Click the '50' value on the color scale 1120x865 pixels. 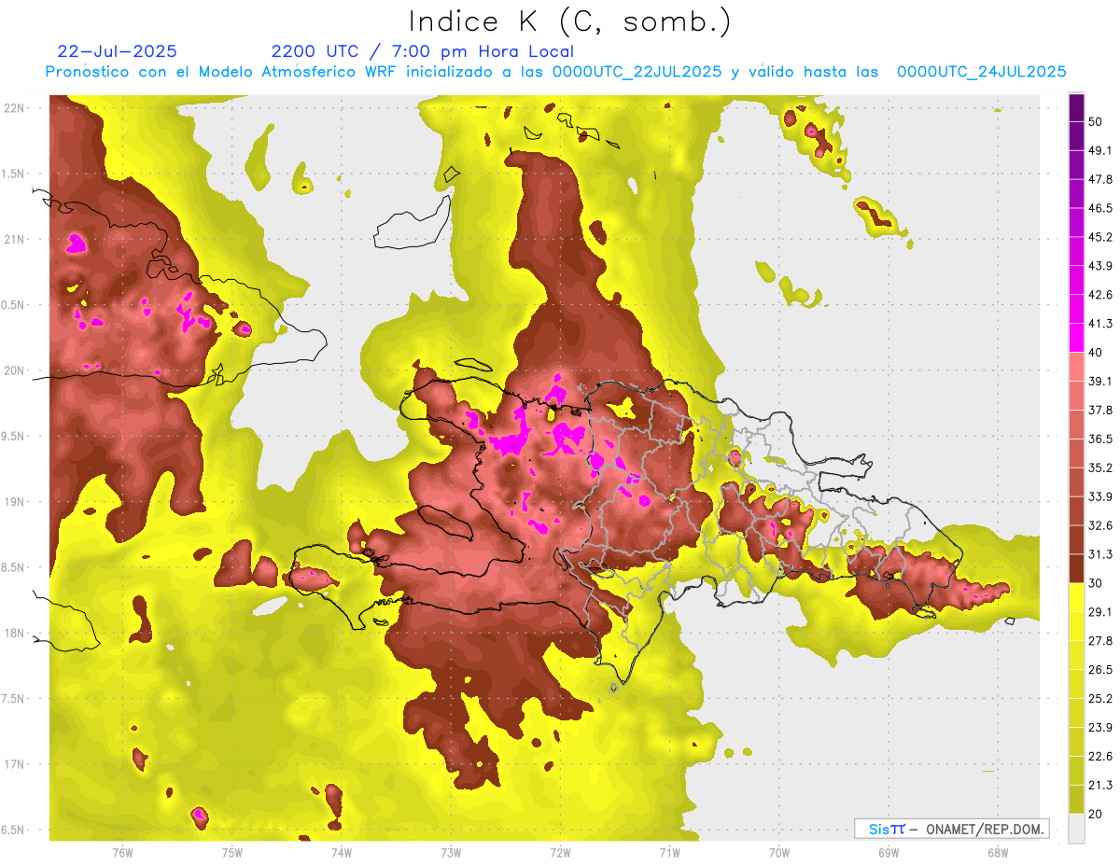click(x=1097, y=121)
